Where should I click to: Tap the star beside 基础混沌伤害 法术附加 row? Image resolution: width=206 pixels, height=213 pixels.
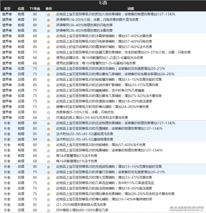(x=49, y=134)
